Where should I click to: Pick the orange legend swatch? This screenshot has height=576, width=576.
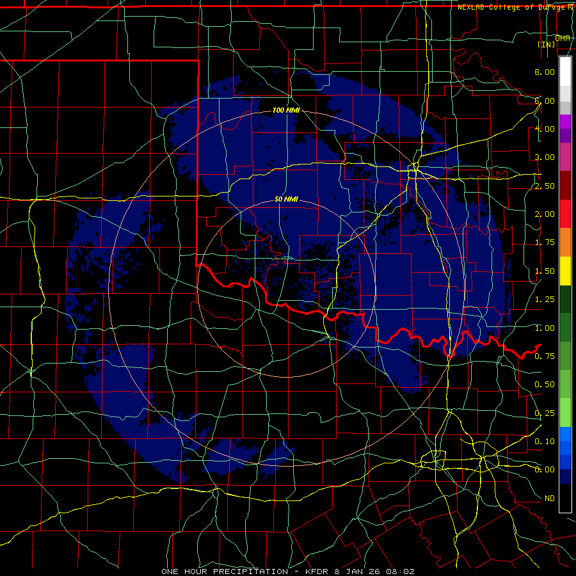click(565, 243)
